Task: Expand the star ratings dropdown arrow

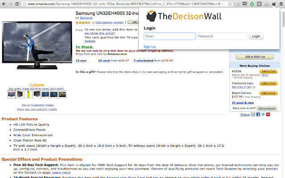Action: coord(94,23)
